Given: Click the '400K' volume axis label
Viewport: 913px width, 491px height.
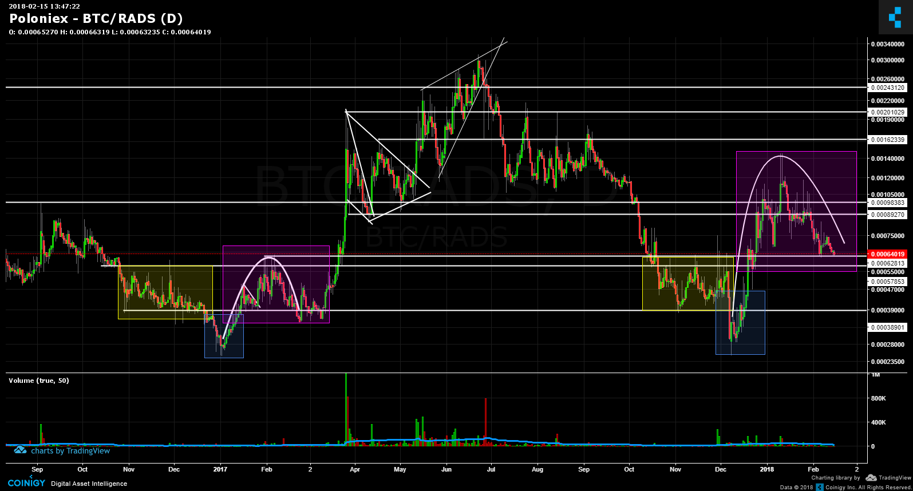Looking at the screenshot, I should click(878, 422).
